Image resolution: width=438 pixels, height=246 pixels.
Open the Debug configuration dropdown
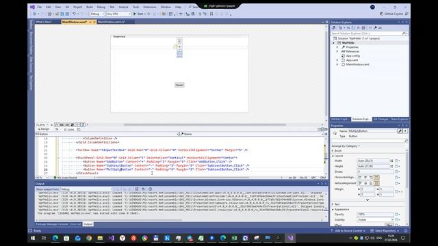click(x=97, y=14)
